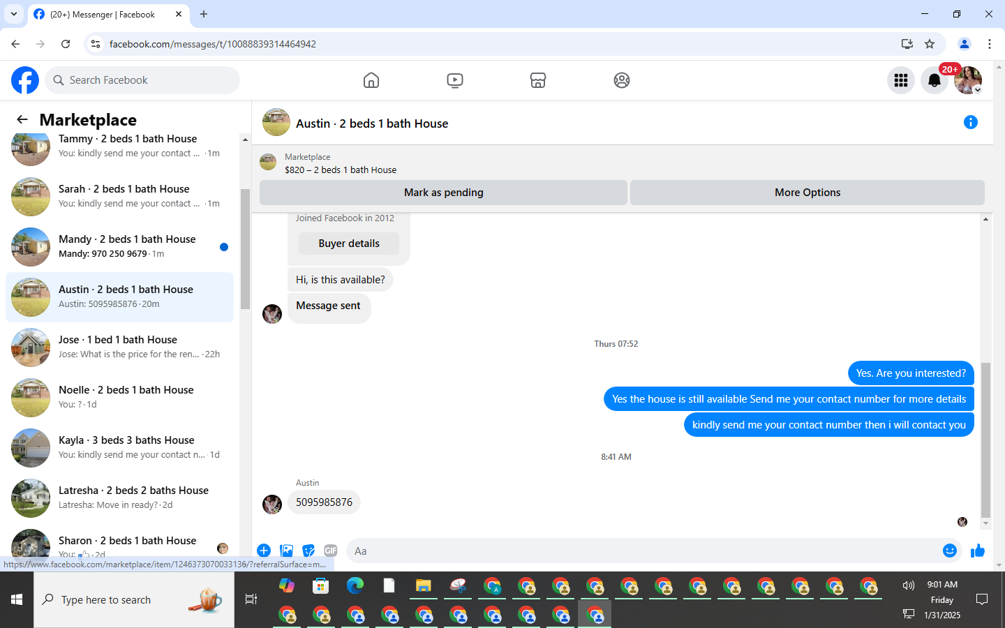
Task: Open Kayla's 3 beds 3 baths House conversation
Action: point(120,448)
